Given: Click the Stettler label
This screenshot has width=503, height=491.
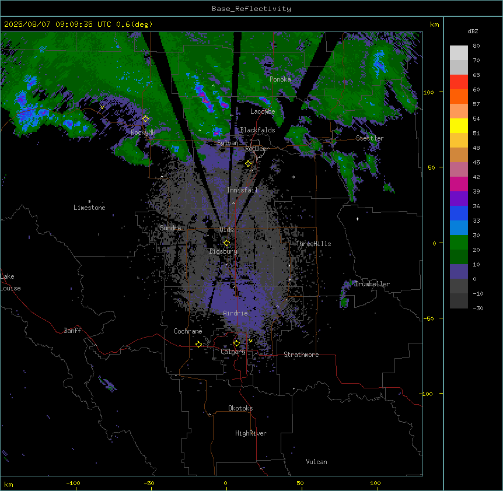Looking at the screenshot, I should pyautogui.click(x=370, y=138).
